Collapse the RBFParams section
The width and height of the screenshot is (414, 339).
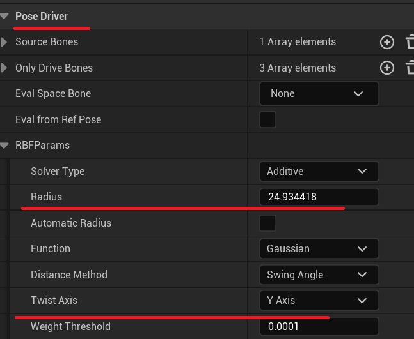[5, 146]
